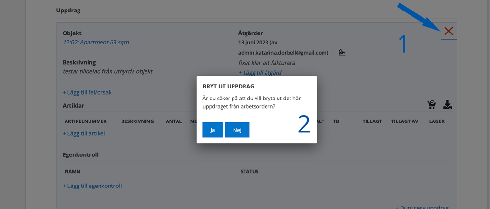This screenshot has width=490, height=209.
Task: Click + Lägg till artikel
Action: (84, 133)
